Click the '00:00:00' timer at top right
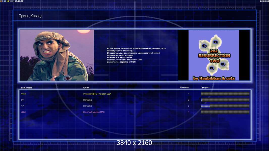This screenshot has width=269, height=151. pyautogui.click(x=264, y=1)
